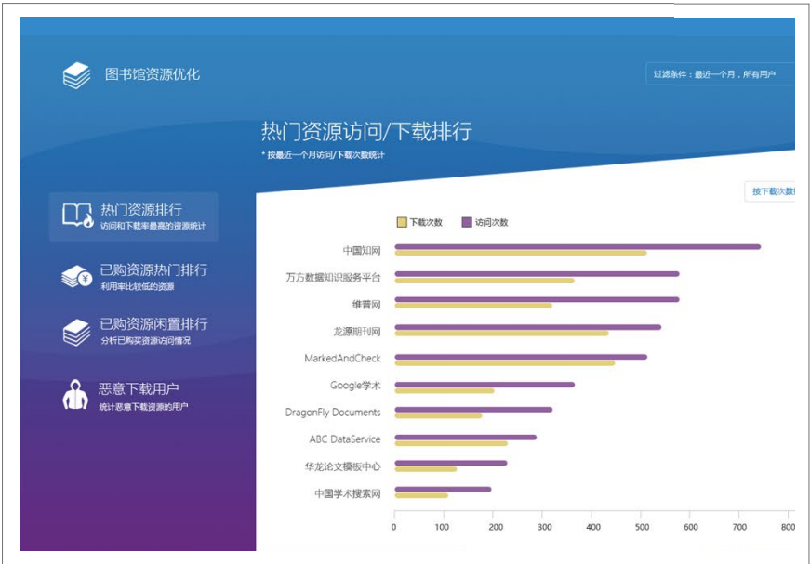Toggle the 下载次数 legend entry

tap(419, 222)
